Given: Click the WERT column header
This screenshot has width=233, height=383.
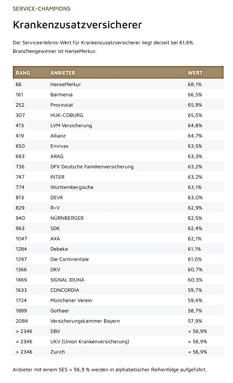Looking at the screenshot, I should (x=195, y=73).
